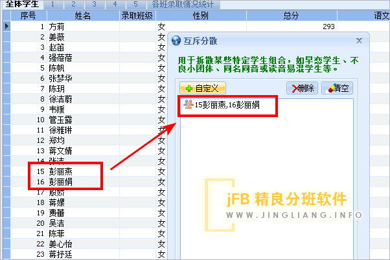Select student 彭丽燕 in the table

click(x=60, y=171)
